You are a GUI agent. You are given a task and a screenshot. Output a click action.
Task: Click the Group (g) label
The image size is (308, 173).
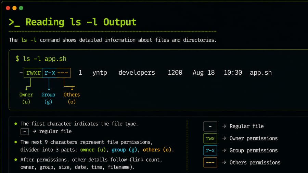point(48,98)
